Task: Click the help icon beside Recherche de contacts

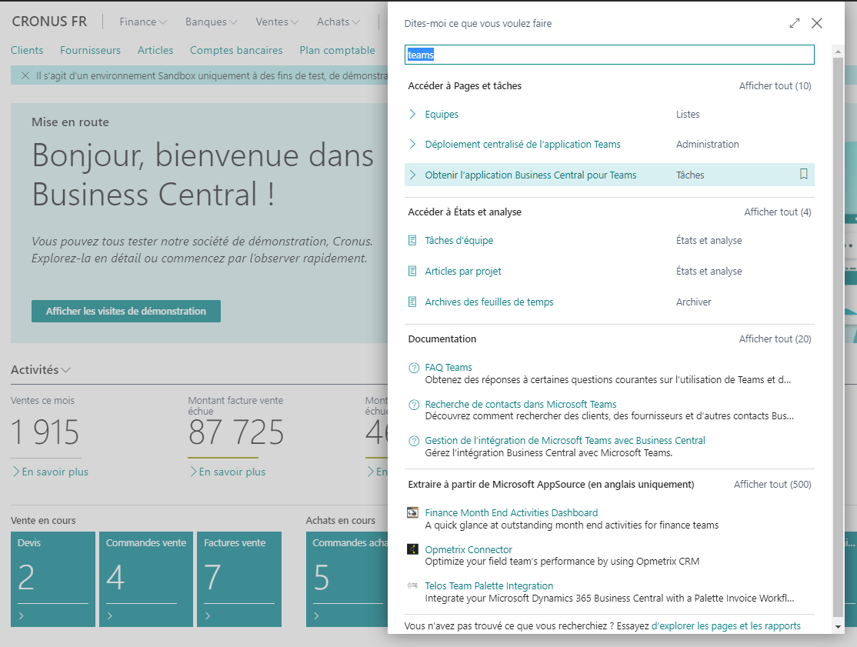Action: [414, 405]
